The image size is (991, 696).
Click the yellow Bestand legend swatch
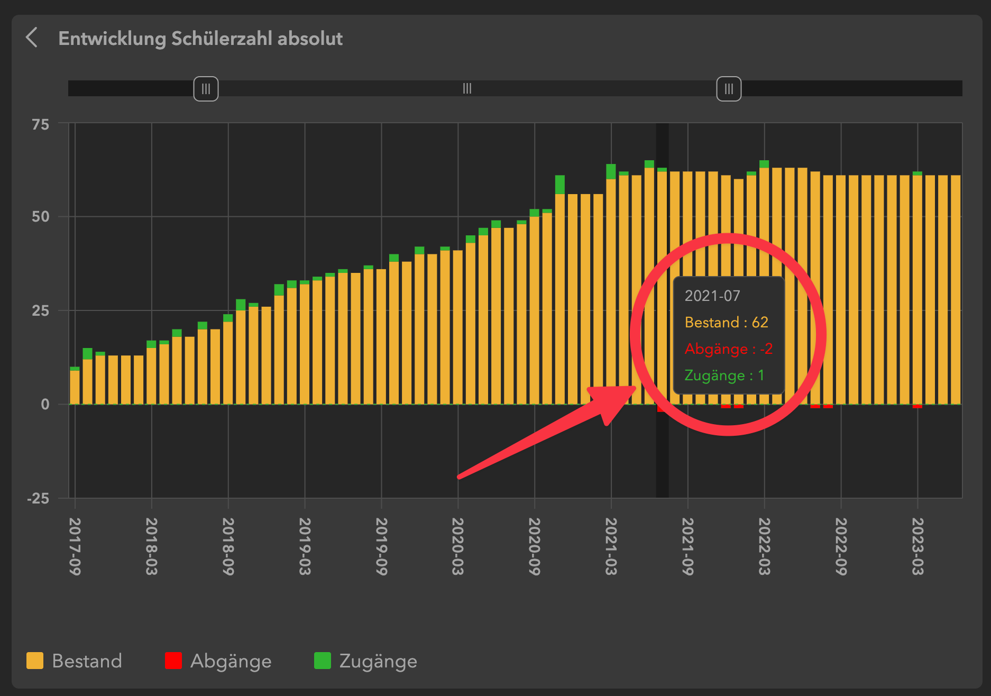click(35, 661)
